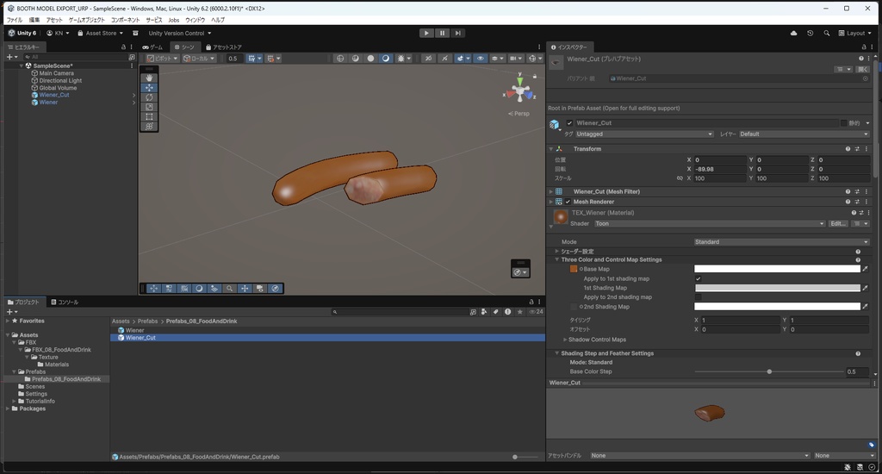Open the undo history icon
The width and height of the screenshot is (882, 474).
coord(810,34)
